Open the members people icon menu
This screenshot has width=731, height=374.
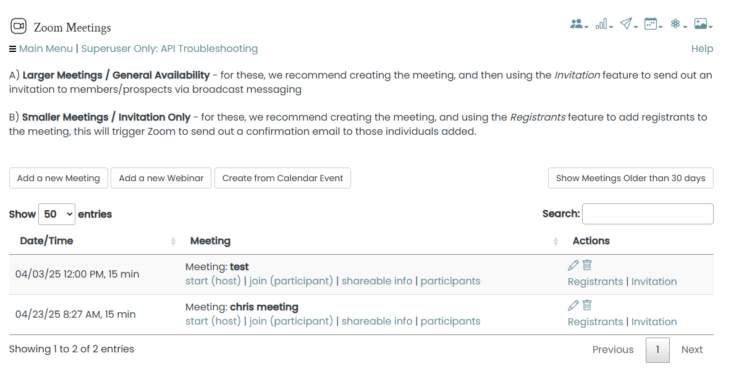click(578, 23)
